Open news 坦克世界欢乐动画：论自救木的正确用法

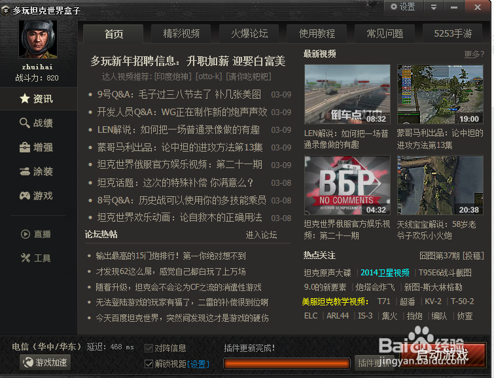click(x=179, y=217)
